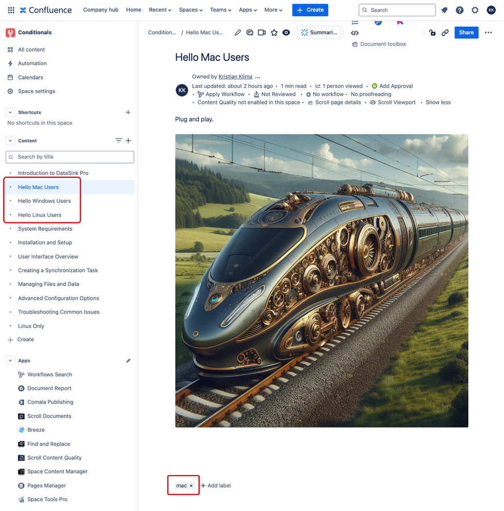The height and width of the screenshot is (511, 504).
Task: Open Document toolbox
Action: click(379, 45)
